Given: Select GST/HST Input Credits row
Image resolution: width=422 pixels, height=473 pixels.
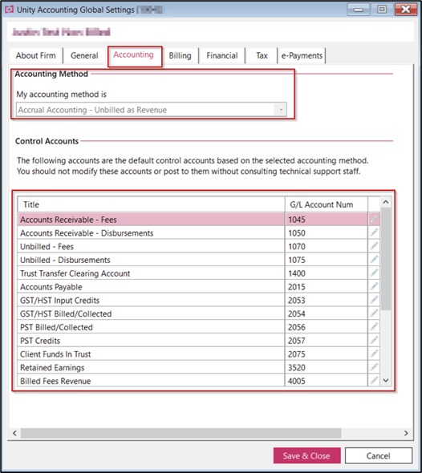Looking at the screenshot, I should pos(199,300).
